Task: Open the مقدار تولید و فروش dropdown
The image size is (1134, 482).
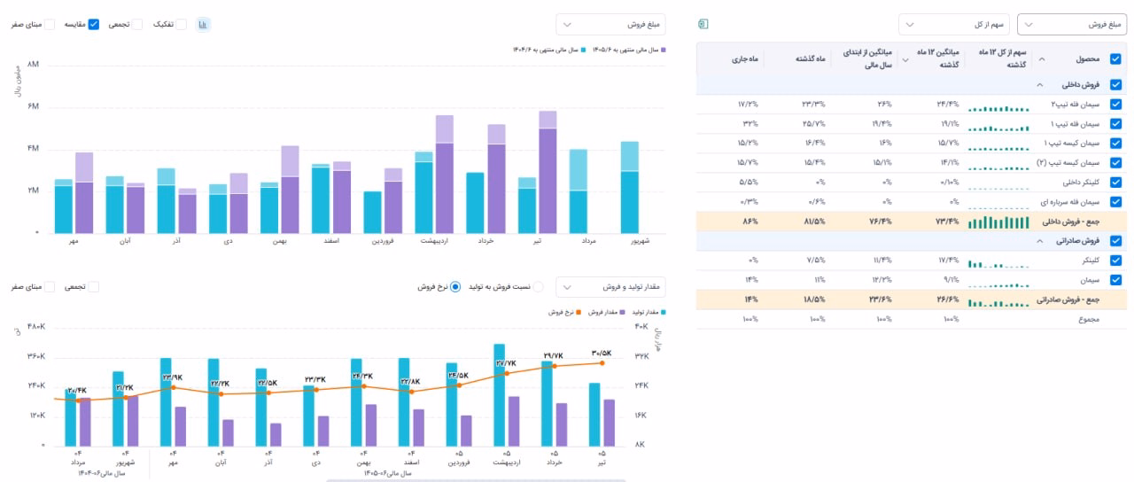Action: tap(610, 287)
